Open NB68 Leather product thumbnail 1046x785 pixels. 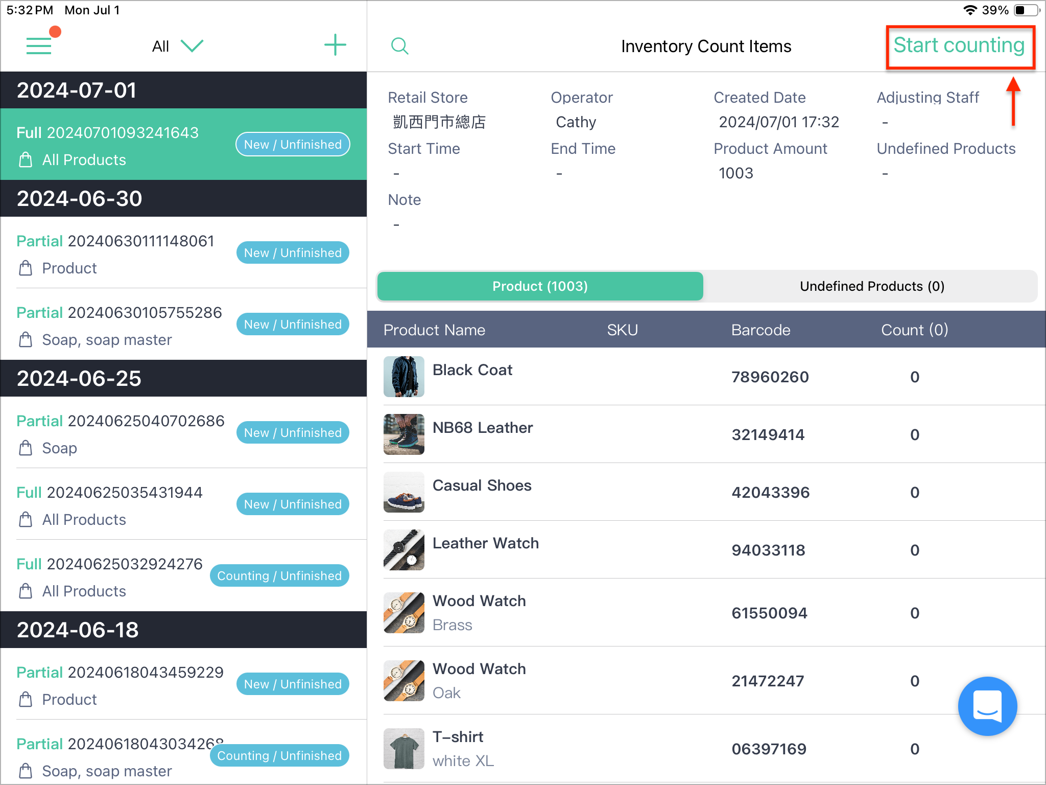tap(403, 434)
